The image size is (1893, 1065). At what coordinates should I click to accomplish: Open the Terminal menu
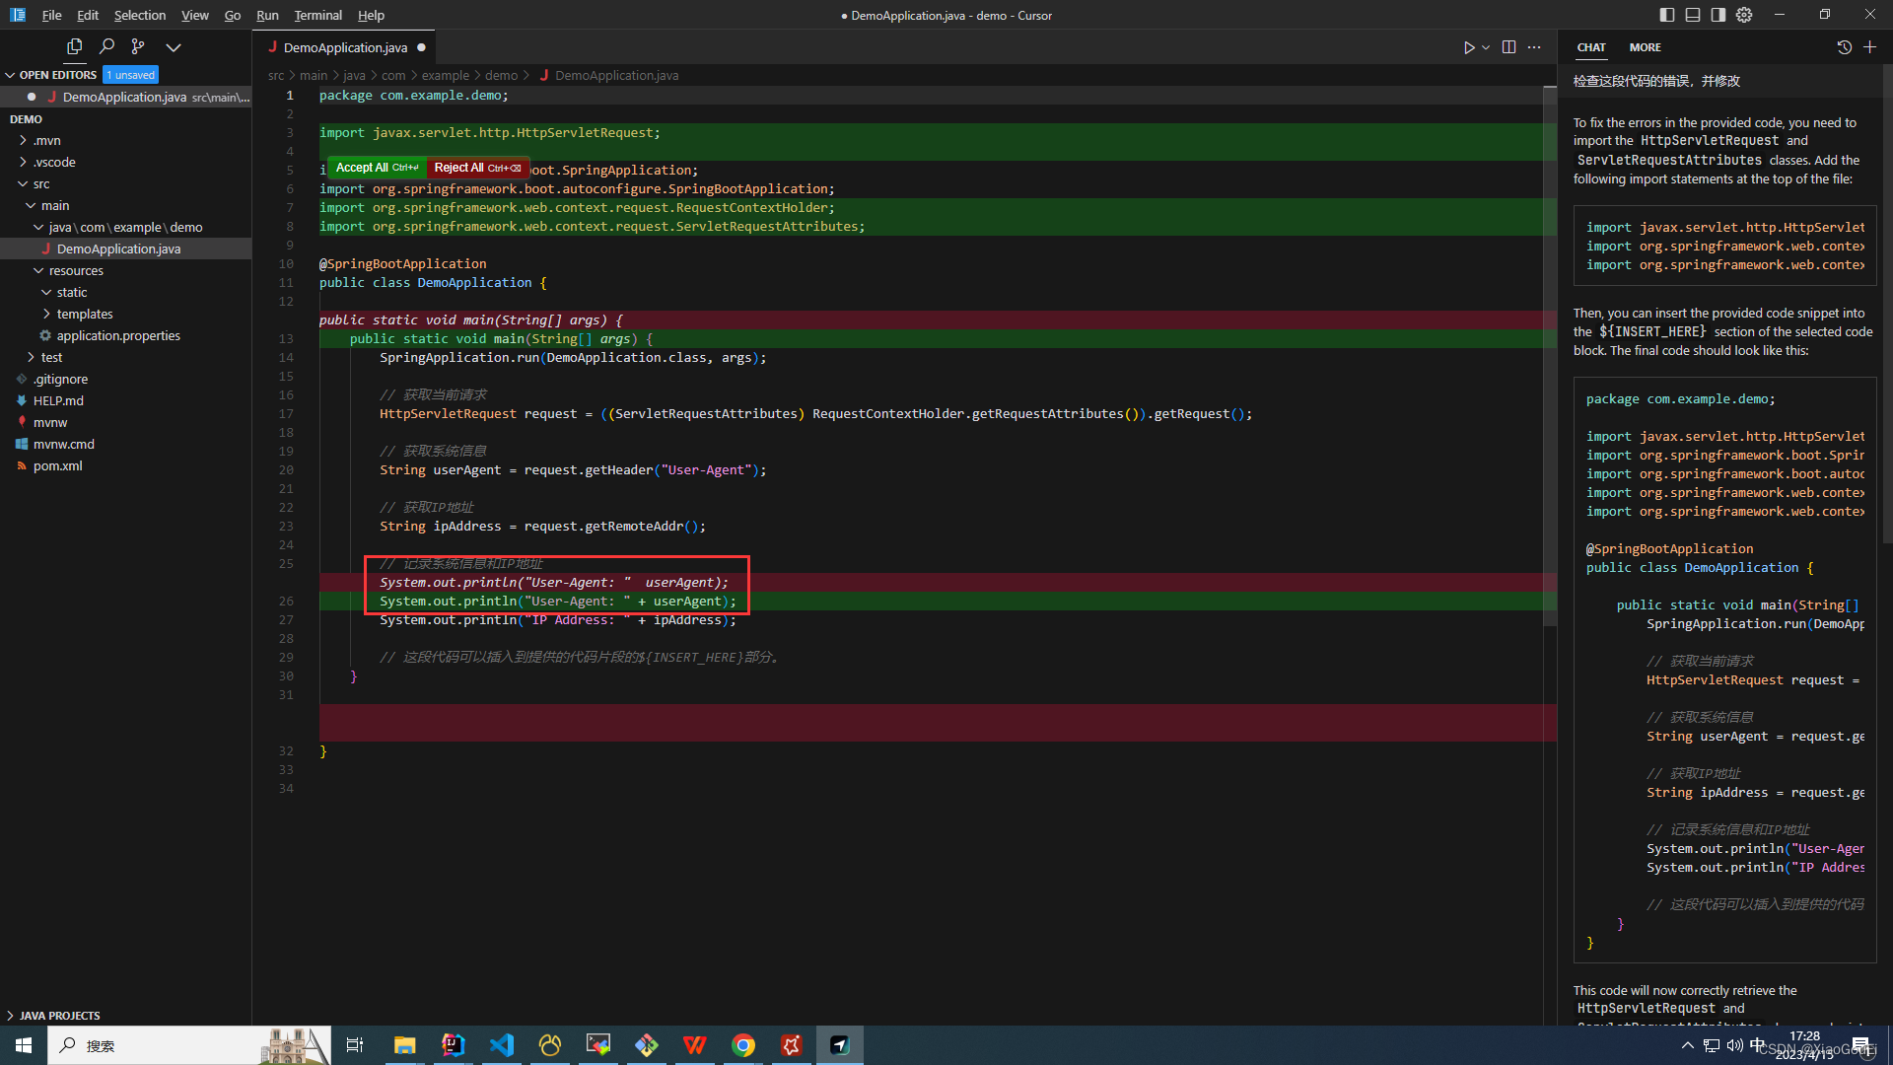317,15
